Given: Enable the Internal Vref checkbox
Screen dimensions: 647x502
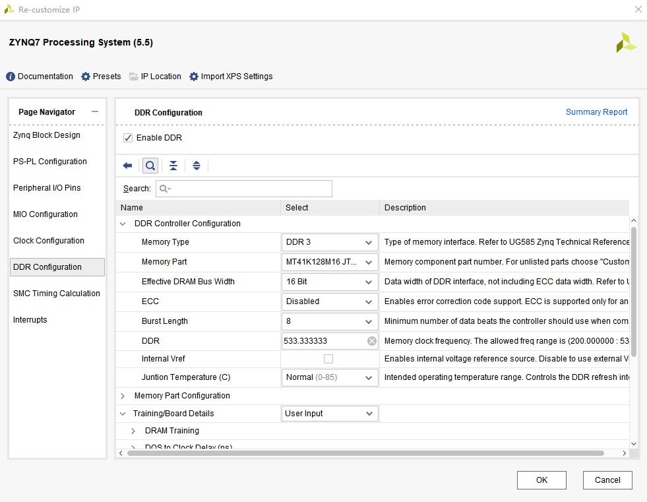Looking at the screenshot, I should point(328,359).
